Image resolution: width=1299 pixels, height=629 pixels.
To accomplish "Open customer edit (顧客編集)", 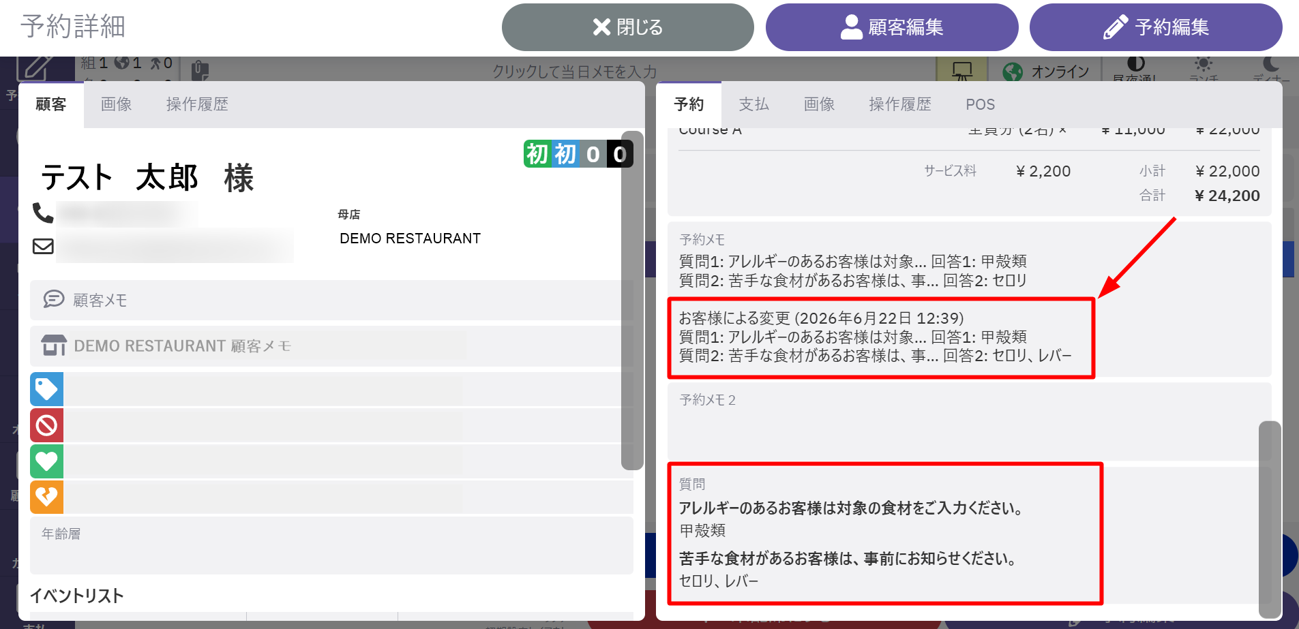I will [892, 27].
